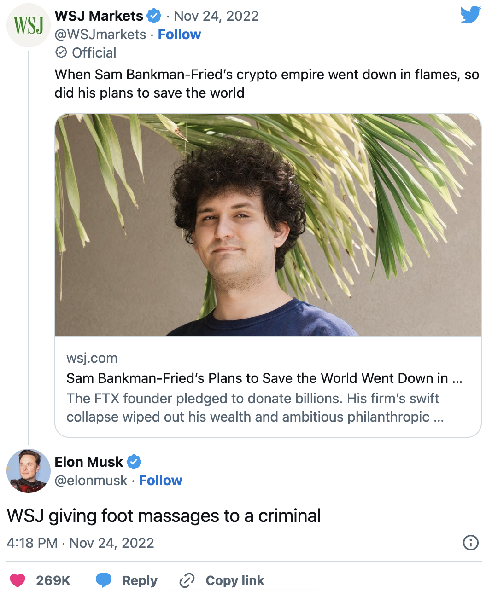
Task: Open the WSJ Markets profile avatar
Action: click(x=28, y=26)
